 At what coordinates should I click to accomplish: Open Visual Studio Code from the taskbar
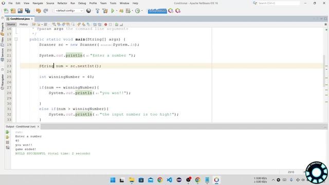click(169, 180)
